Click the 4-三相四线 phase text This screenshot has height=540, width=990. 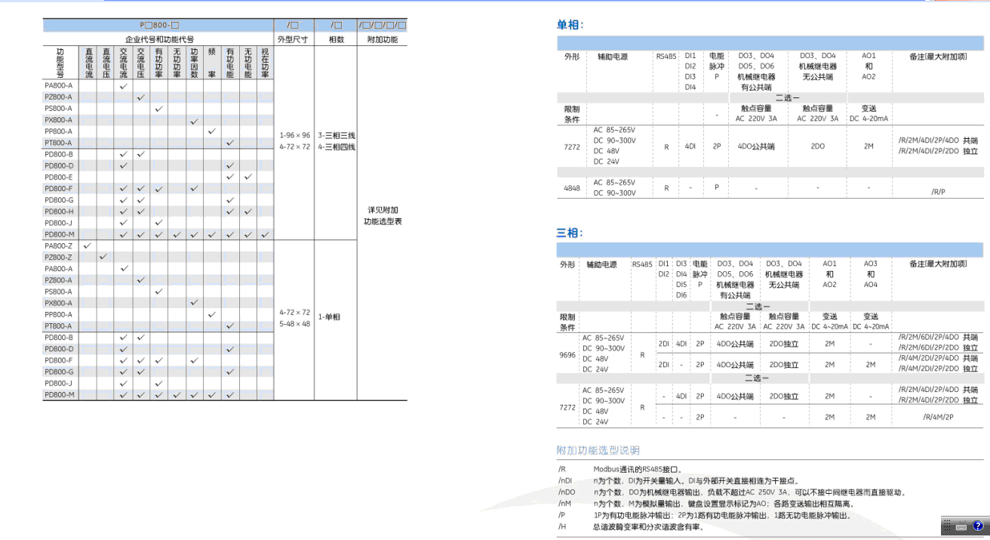pos(336,147)
